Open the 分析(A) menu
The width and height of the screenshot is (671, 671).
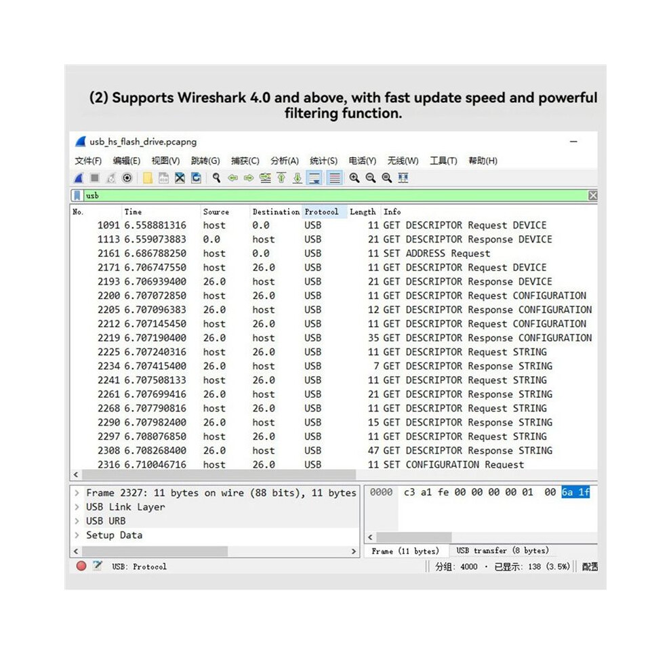click(285, 161)
